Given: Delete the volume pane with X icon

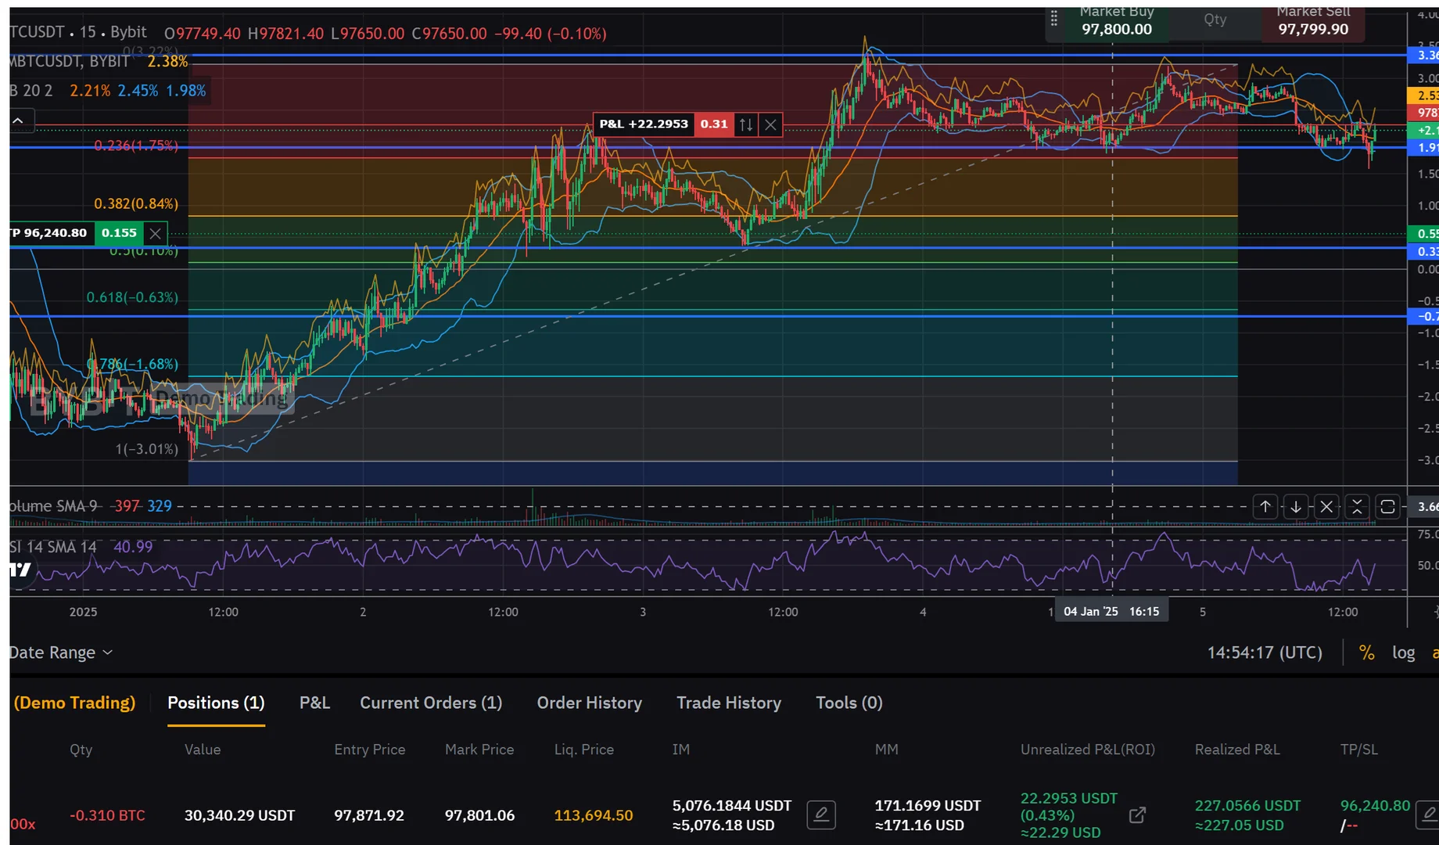Looking at the screenshot, I should pyautogui.click(x=1326, y=507).
